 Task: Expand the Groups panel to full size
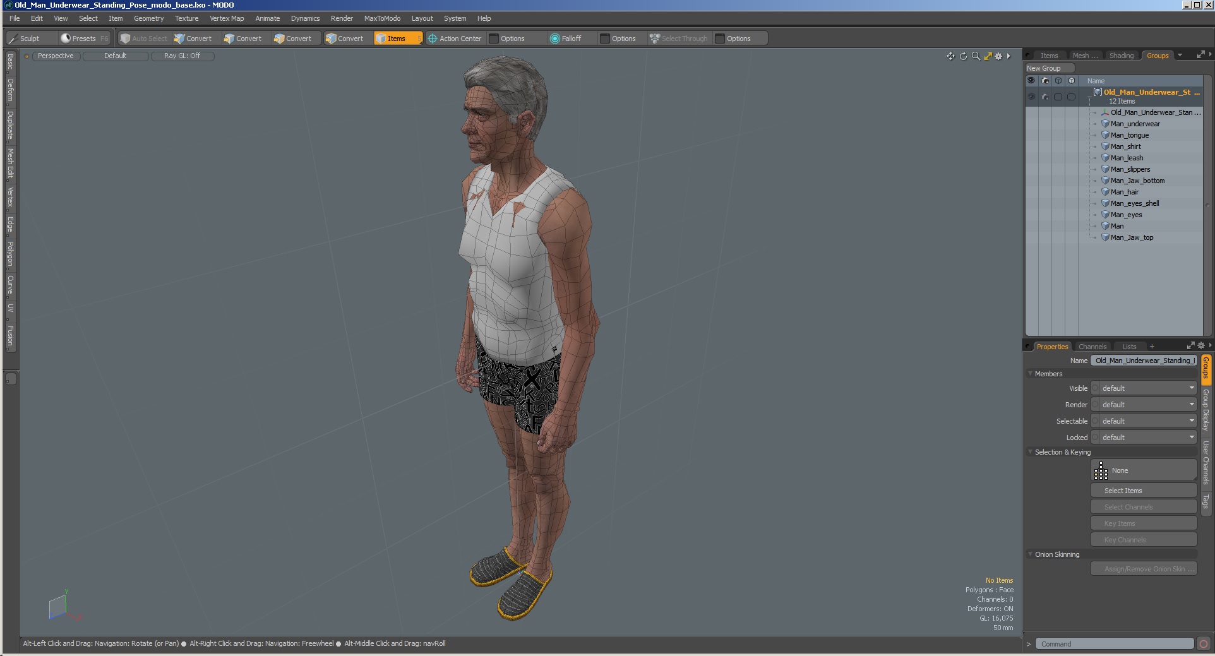(x=1200, y=55)
